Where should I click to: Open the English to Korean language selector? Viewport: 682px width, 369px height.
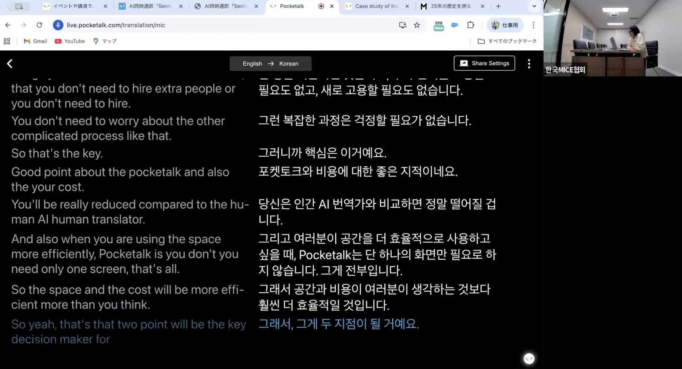[270, 63]
